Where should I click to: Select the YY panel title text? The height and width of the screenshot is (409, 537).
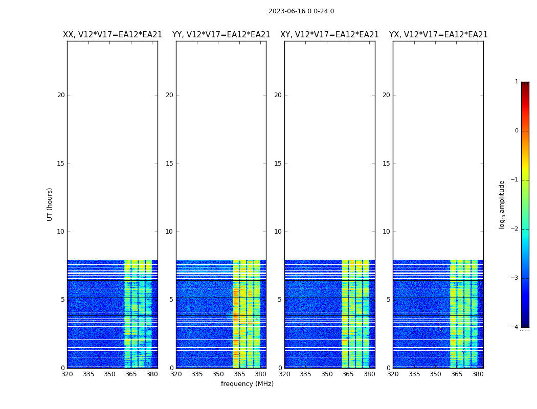[221, 35]
